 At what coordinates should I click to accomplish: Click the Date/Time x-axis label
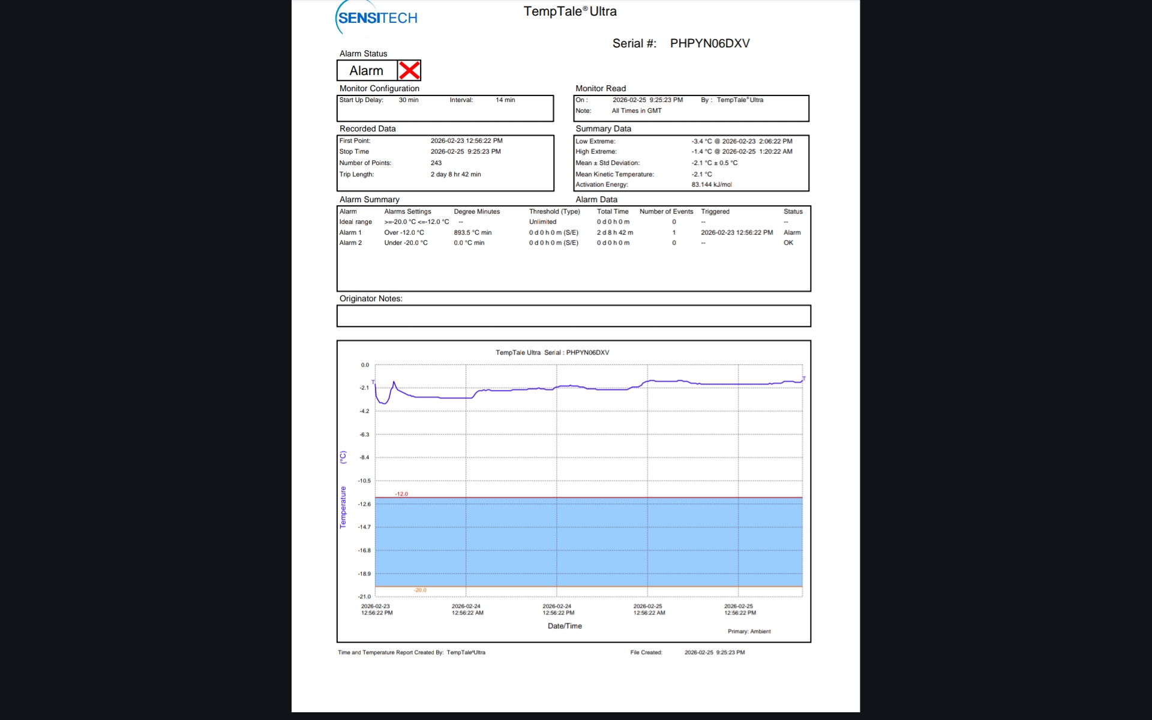point(565,626)
